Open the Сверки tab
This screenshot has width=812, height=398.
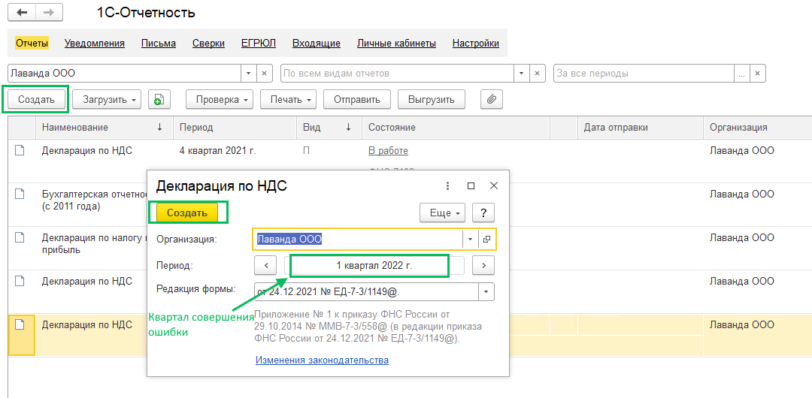point(208,44)
